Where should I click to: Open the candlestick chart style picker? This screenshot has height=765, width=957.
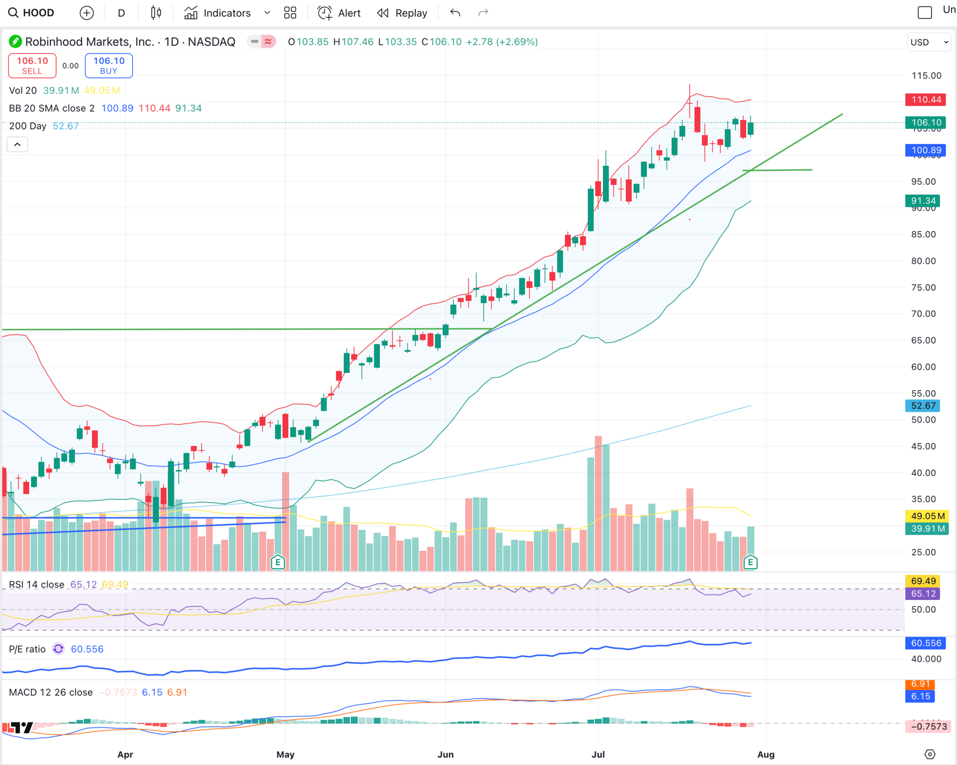[156, 13]
